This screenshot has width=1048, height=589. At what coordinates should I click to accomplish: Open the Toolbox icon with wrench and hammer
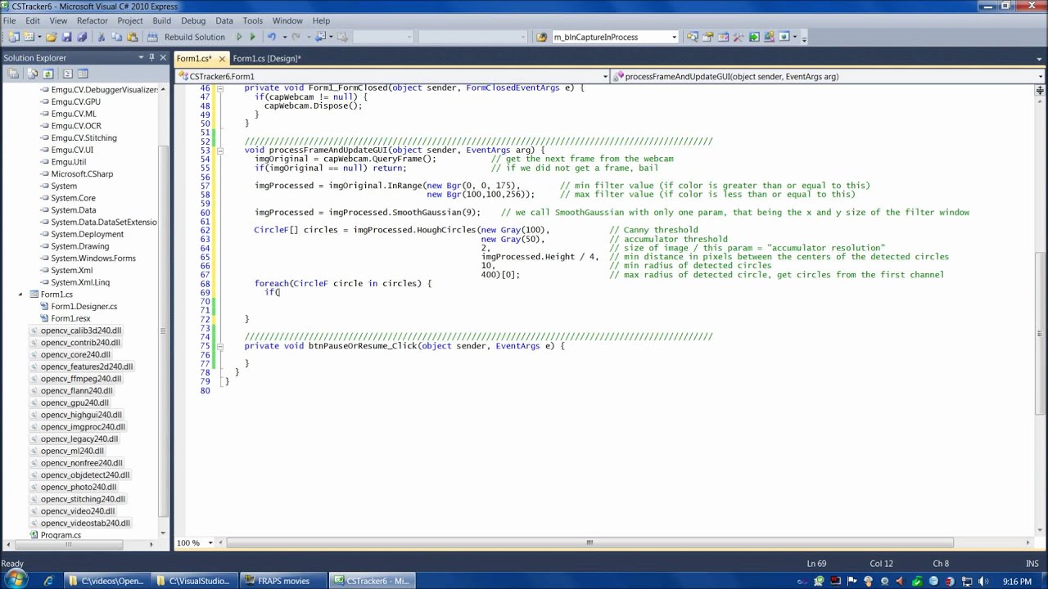point(739,37)
